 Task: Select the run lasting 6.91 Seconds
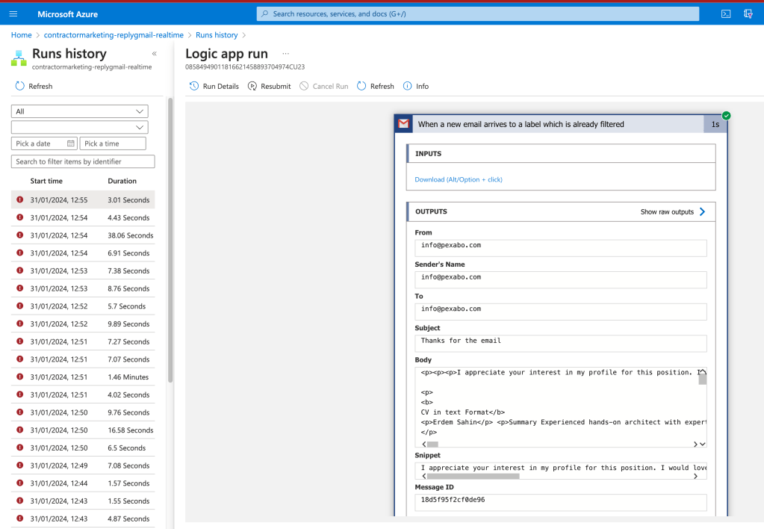(83, 253)
